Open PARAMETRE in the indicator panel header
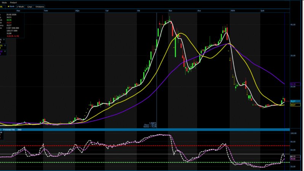Screen dimensions: 304x171 pyautogui.click(x=8, y=130)
